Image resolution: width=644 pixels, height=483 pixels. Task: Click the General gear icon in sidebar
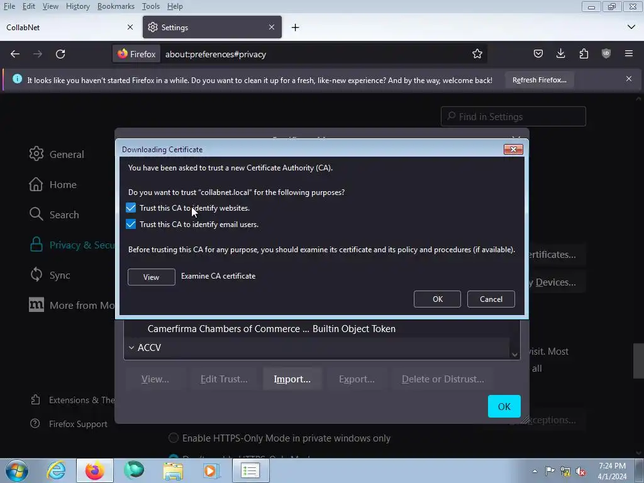tap(36, 153)
